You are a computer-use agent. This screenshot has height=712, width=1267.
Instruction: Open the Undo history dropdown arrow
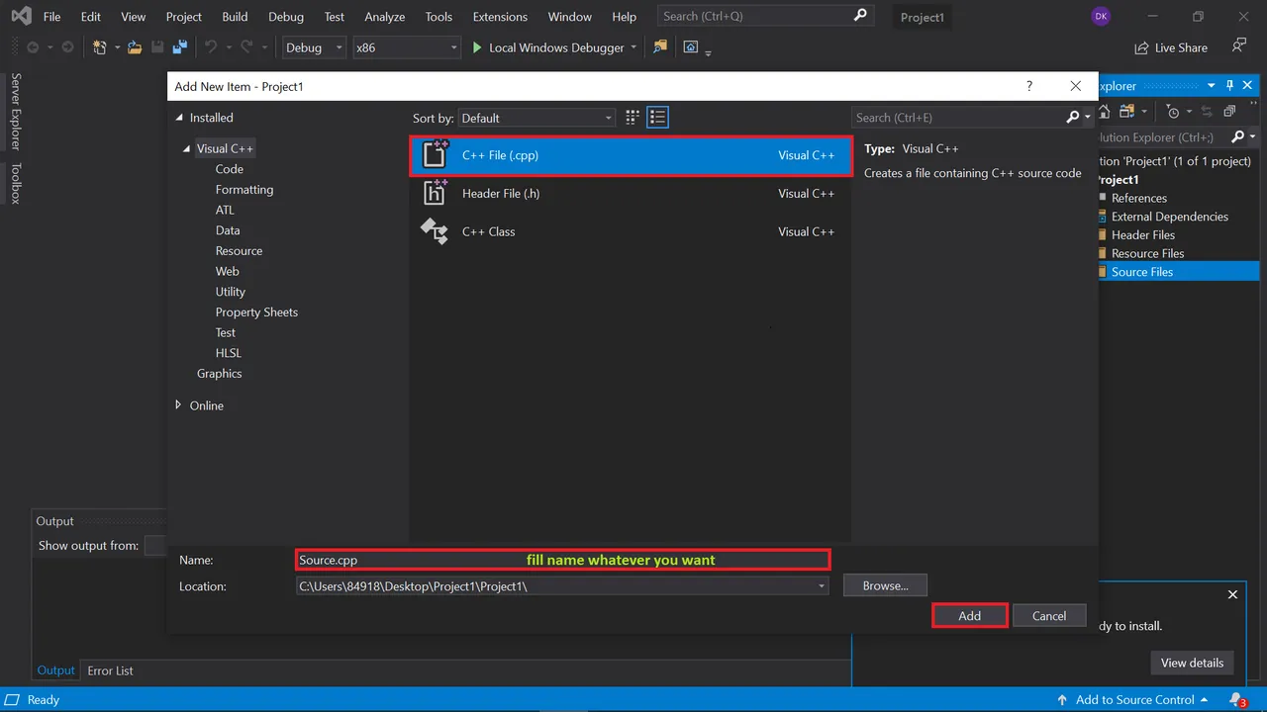coord(228,47)
